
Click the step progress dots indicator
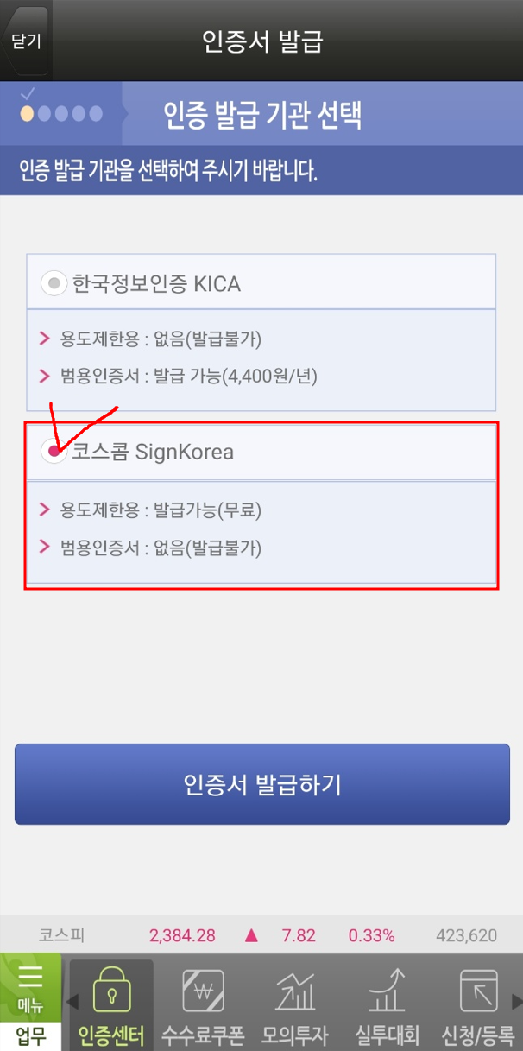pyautogui.click(x=61, y=113)
